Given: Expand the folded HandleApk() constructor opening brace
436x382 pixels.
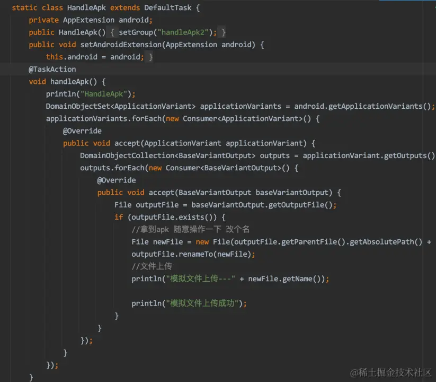Looking at the screenshot, I should pos(112,32).
